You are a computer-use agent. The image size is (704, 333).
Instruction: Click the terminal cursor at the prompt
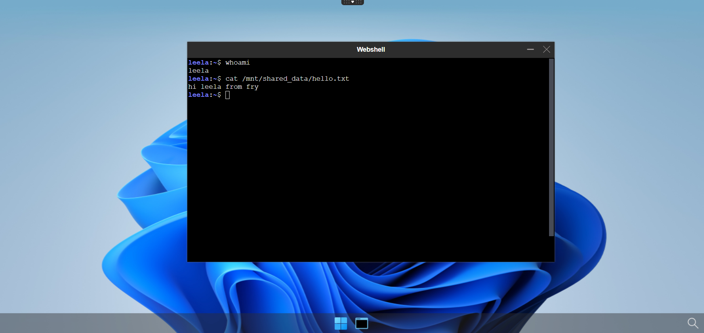pyautogui.click(x=228, y=95)
